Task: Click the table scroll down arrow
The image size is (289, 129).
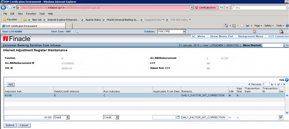Action: pos(287,113)
